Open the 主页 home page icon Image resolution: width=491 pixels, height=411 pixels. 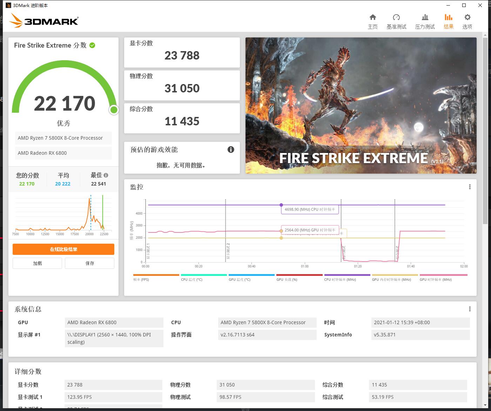click(x=373, y=20)
